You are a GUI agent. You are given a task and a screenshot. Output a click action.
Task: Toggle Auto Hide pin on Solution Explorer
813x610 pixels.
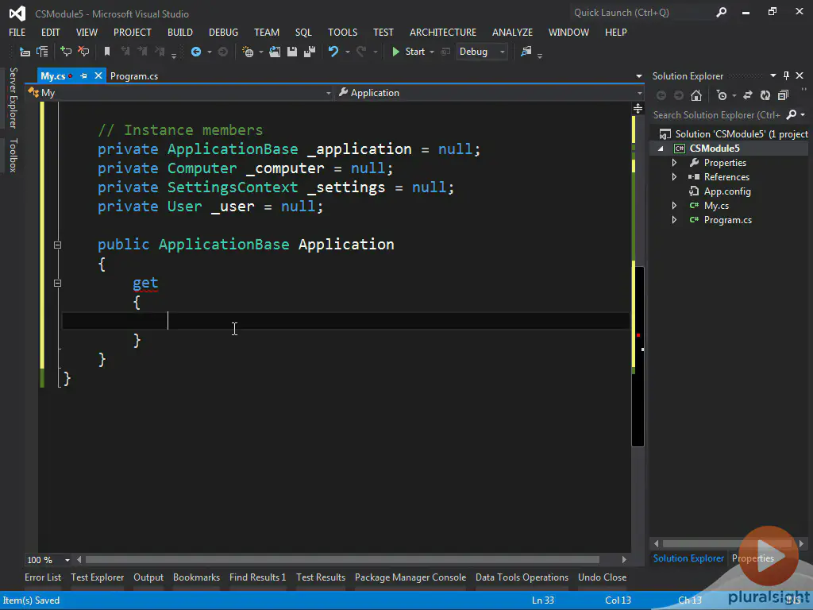pyautogui.click(x=787, y=75)
